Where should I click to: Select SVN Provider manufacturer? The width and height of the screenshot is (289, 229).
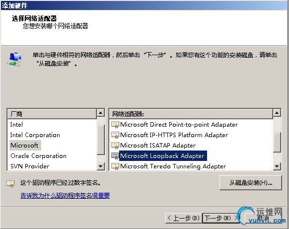30,166
